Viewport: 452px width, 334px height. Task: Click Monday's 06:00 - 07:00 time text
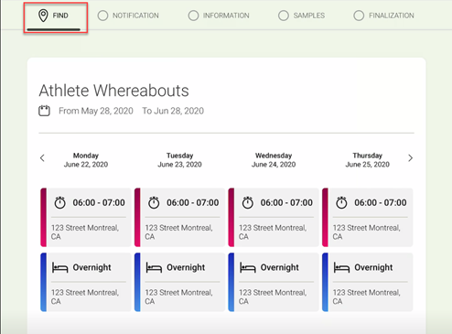(x=99, y=202)
